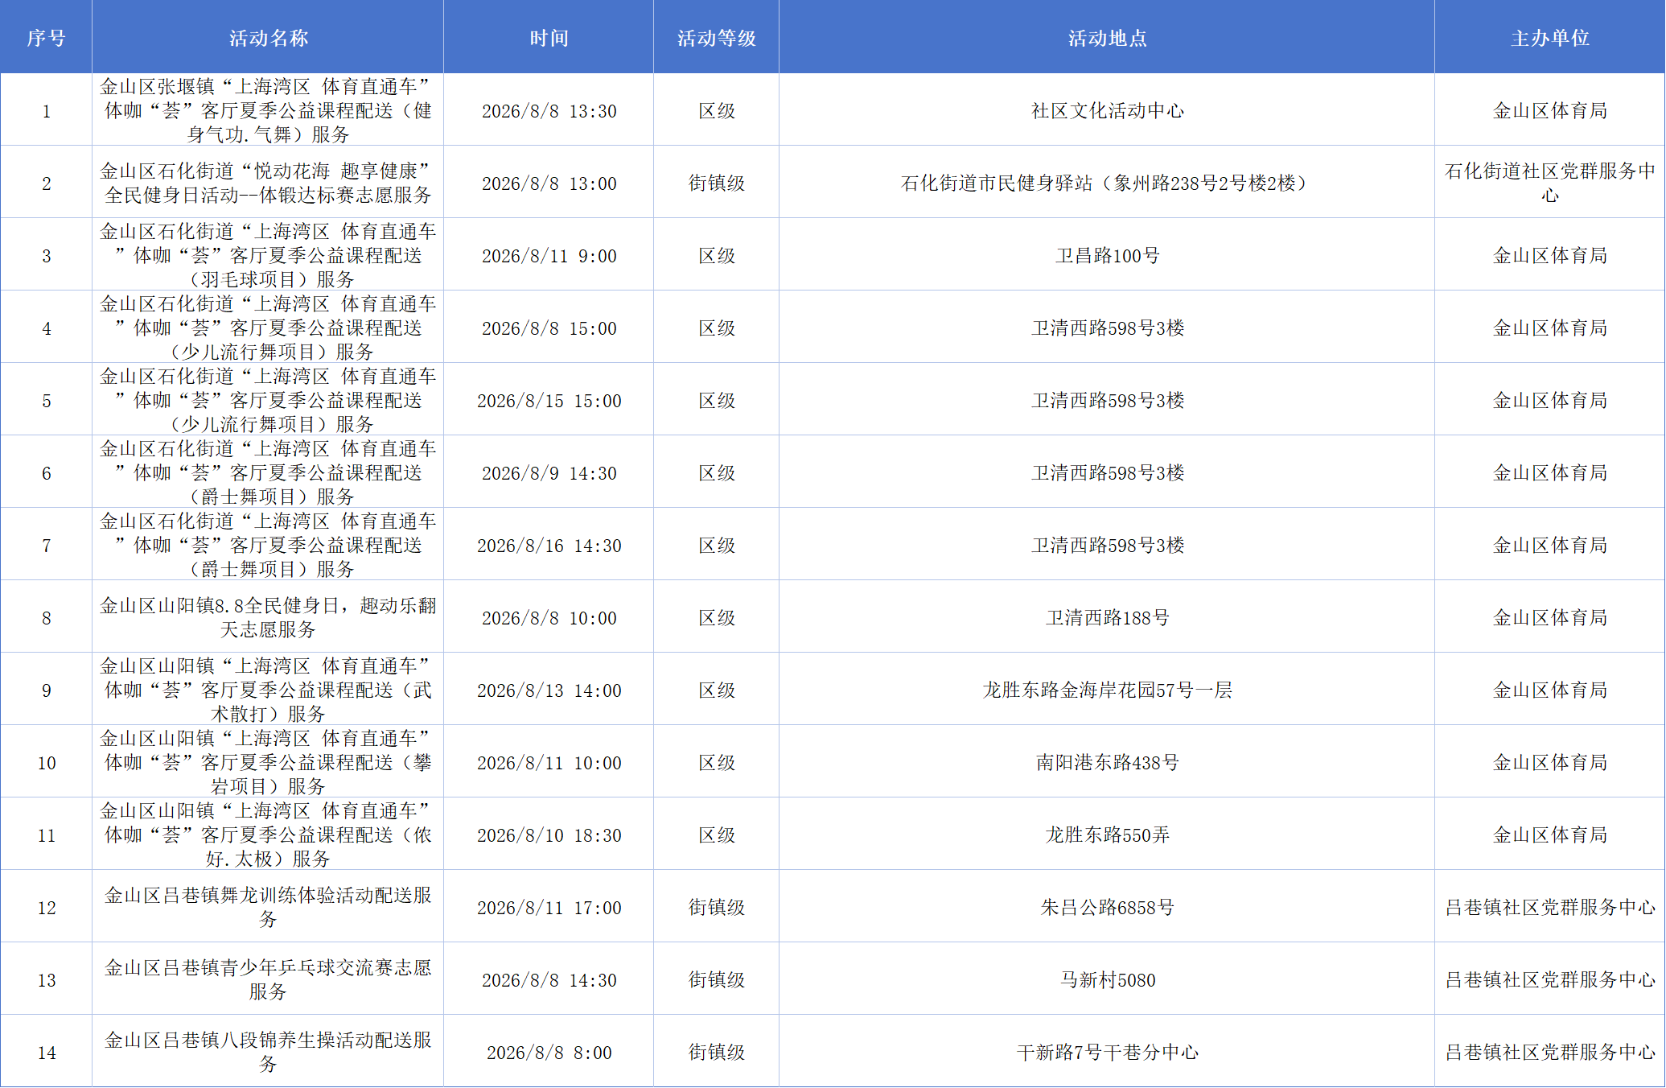Select the 悦动花海 趣享健康 activity cell
The width and height of the screenshot is (1666, 1088).
[268, 183]
